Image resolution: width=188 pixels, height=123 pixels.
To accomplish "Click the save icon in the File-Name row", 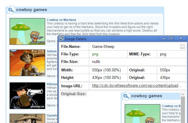I will click(x=182, y=47).
